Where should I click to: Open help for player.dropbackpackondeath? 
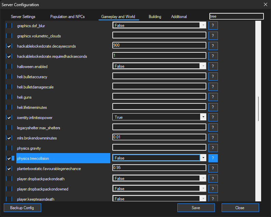[213, 179]
